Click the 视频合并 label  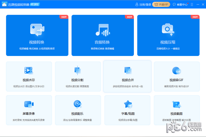pyautogui.click(x=128, y=80)
